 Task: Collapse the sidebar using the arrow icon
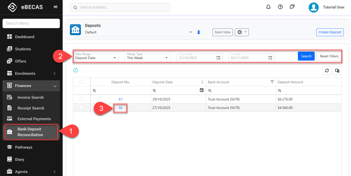coord(56,7)
